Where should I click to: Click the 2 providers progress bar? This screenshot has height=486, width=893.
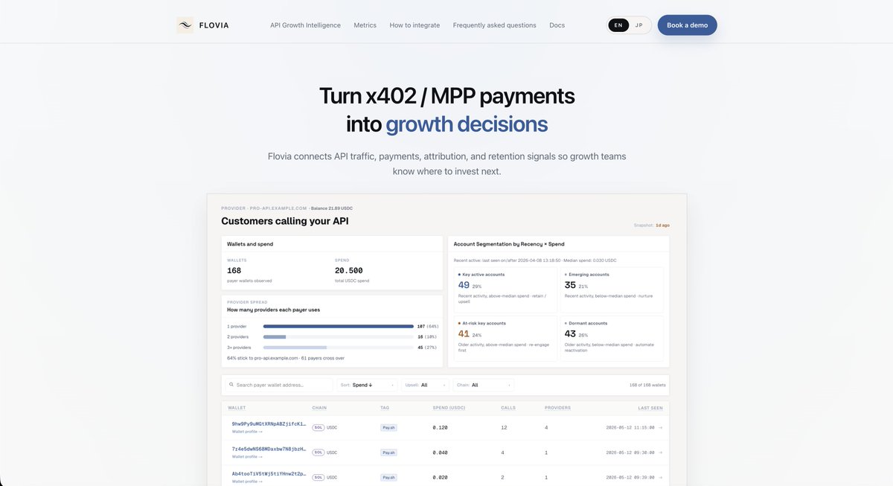click(339, 336)
